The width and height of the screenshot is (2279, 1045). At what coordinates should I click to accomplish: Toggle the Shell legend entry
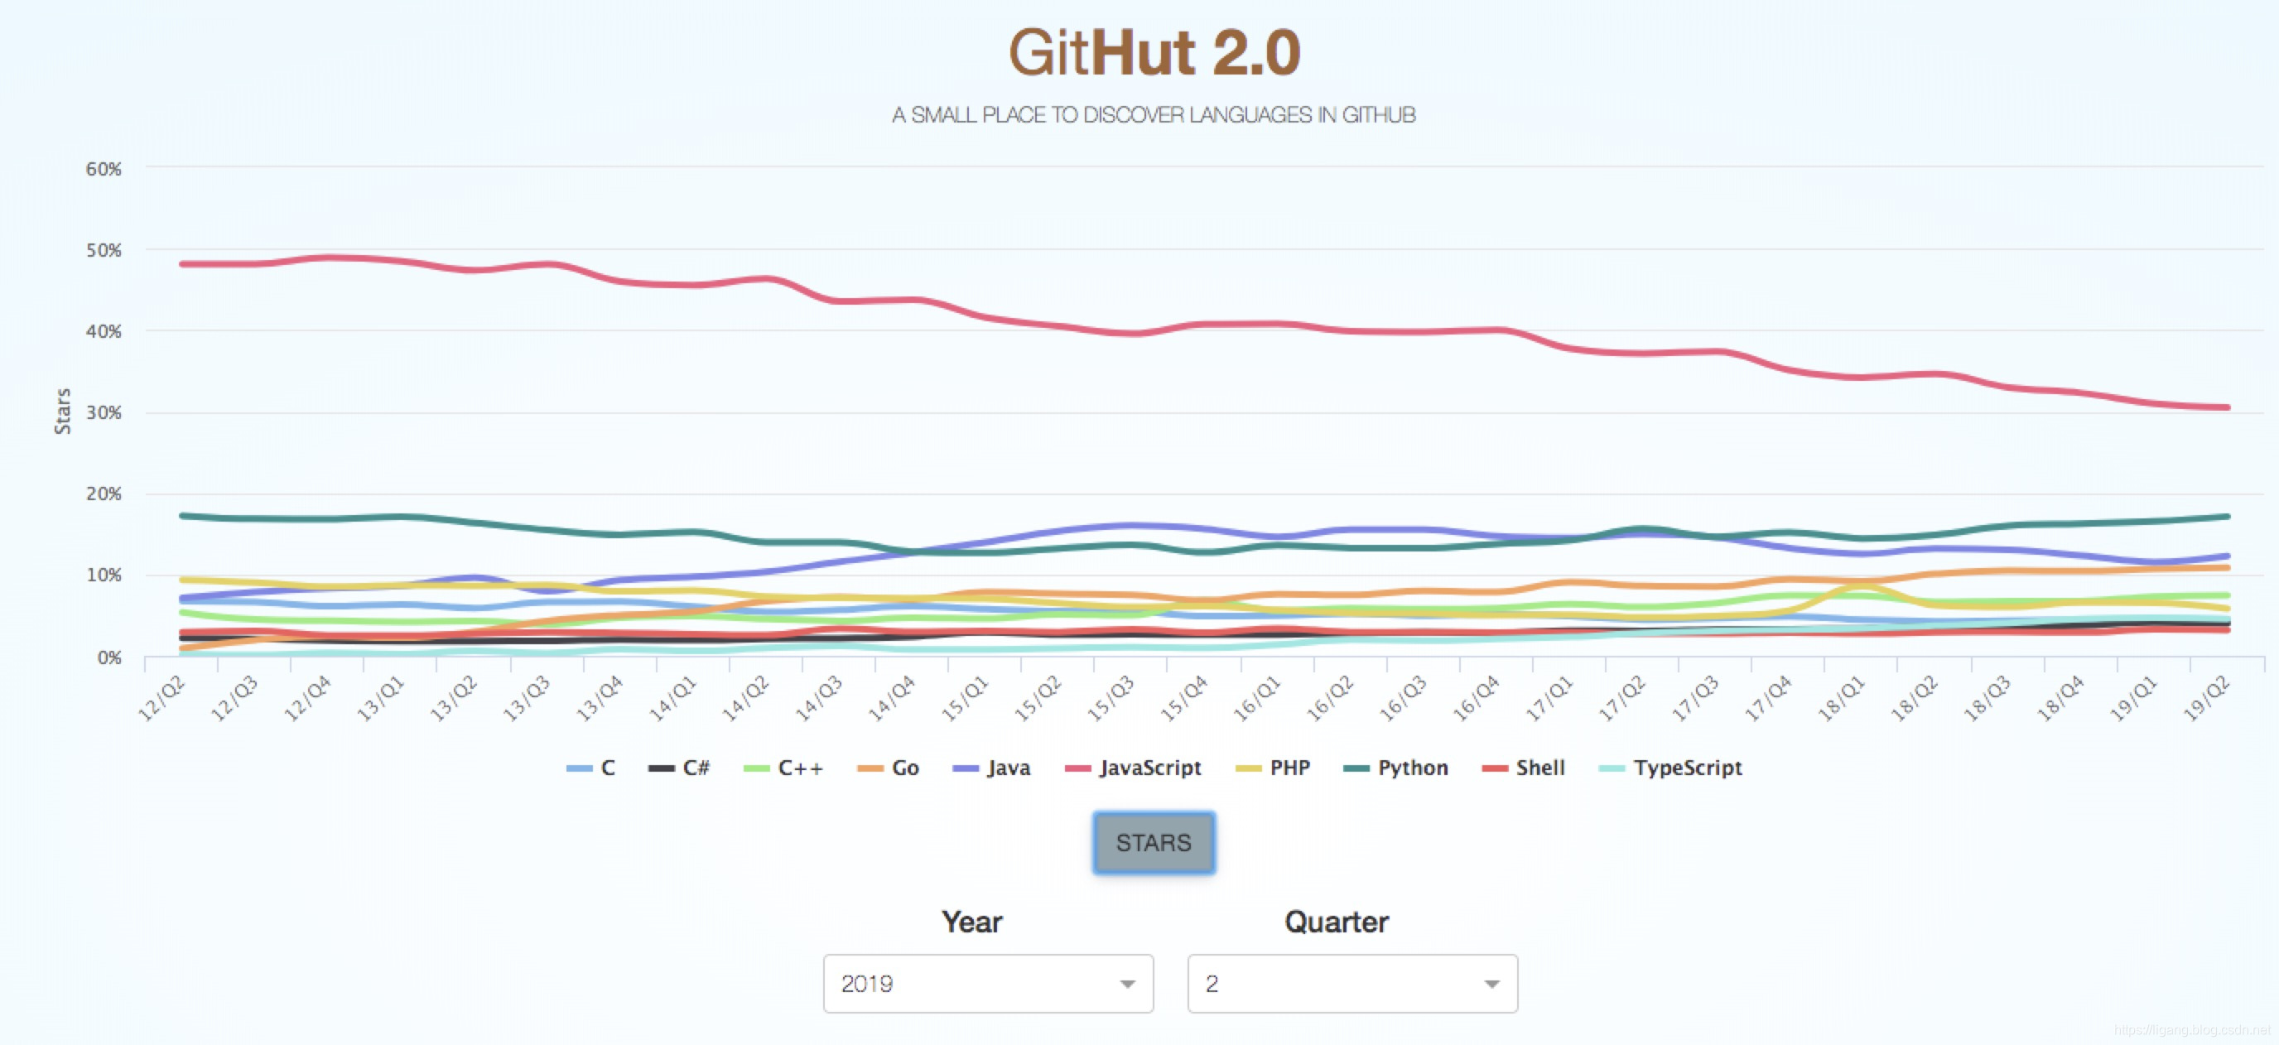click(1524, 768)
